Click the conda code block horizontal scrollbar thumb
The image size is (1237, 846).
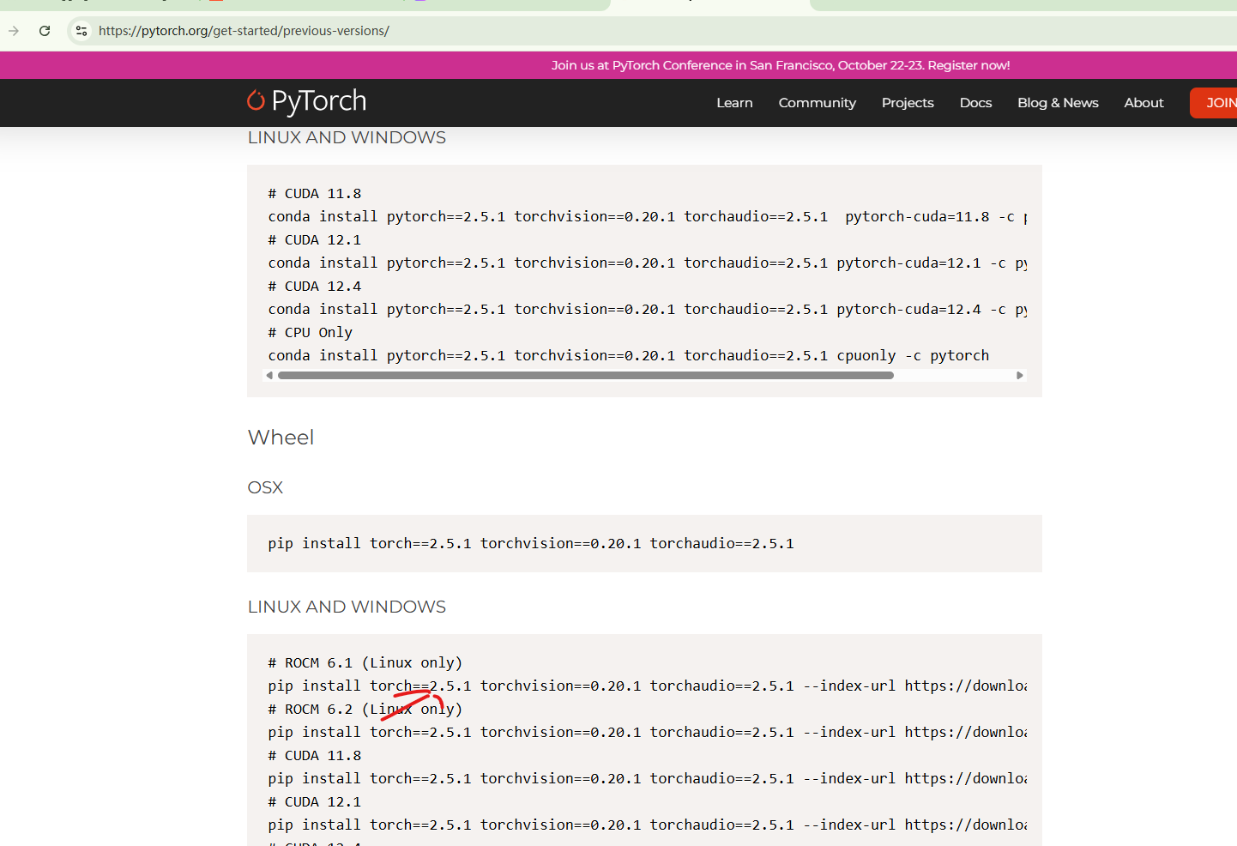coord(586,375)
